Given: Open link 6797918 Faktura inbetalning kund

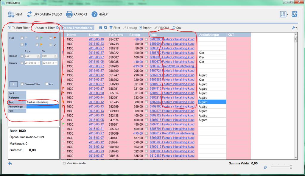Looking at the screenshot, I should pos(172,124).
